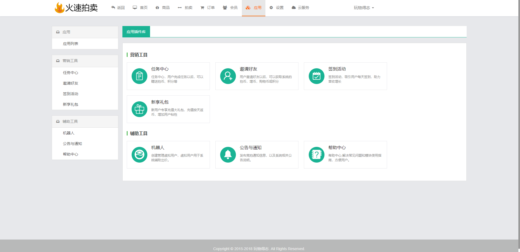This screenshot has width=520, height=252.
Task: Click the 应用 label in top navigation
Action: (x=258, y=8)
